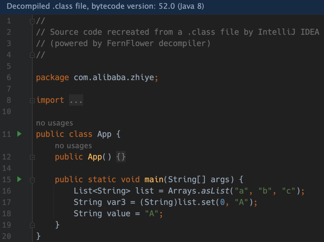Click the value variable on line 18
Image resolution: width=324 pixels, height=242 pixels.
118,214
